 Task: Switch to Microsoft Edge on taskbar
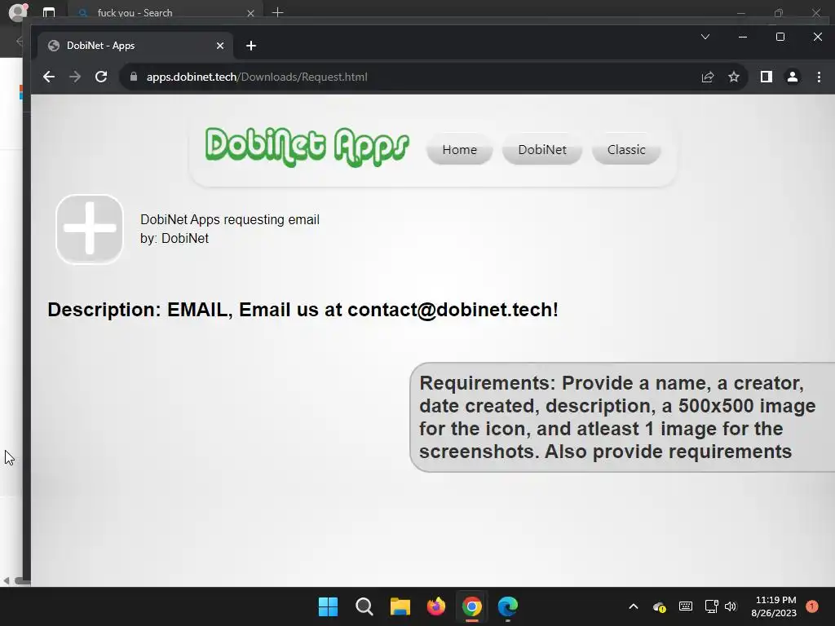coord(507,606)
